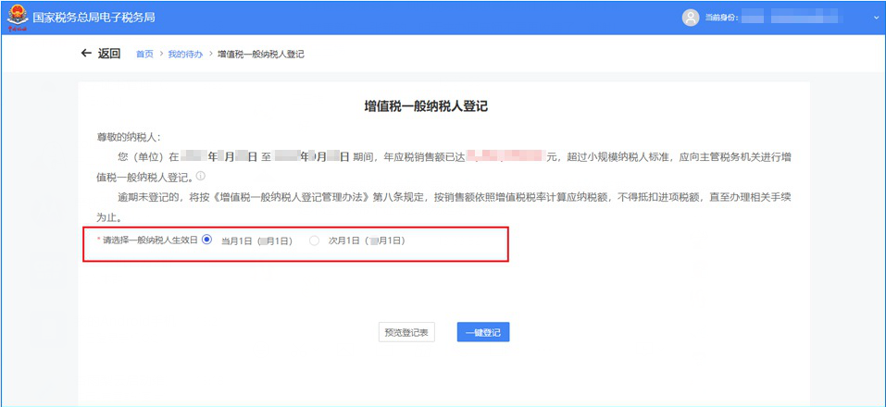Click the 返回 text label
Viewport: 886px width, 407px height.
tap(109, 54)
